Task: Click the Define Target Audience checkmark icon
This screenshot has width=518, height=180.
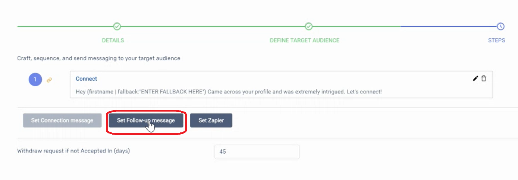Action: point(308,26)
